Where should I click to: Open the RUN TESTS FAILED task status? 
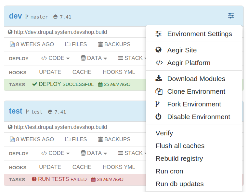pos(59,179)
